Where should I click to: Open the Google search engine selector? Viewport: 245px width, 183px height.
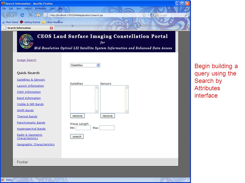pos(155,15)
